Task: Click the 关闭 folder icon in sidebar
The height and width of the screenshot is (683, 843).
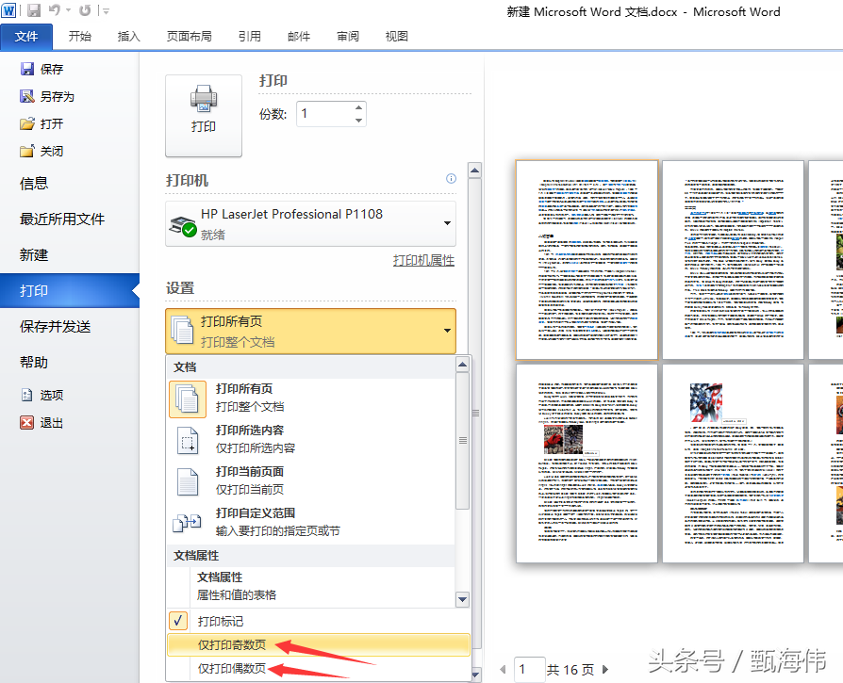Action: click(27, 152)
